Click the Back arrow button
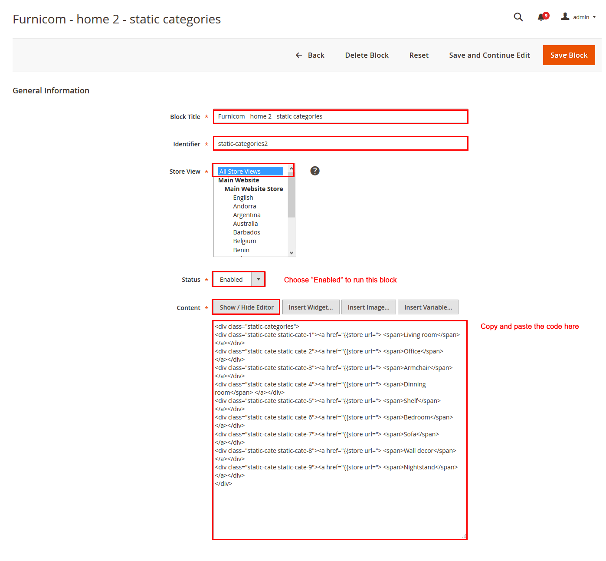 (310, 55)
